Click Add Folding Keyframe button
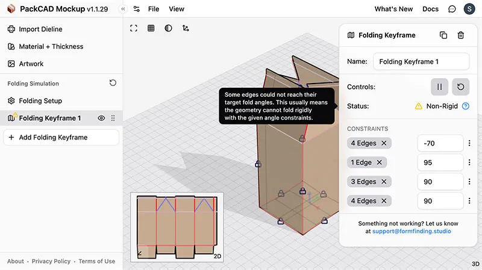 (x=61, y=137)
